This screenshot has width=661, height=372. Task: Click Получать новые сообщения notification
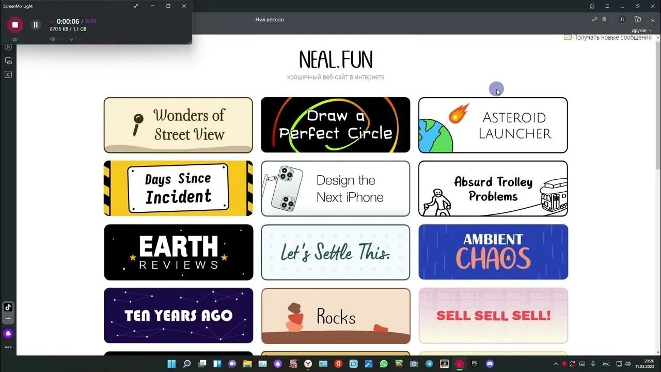(x=608, y=37)
